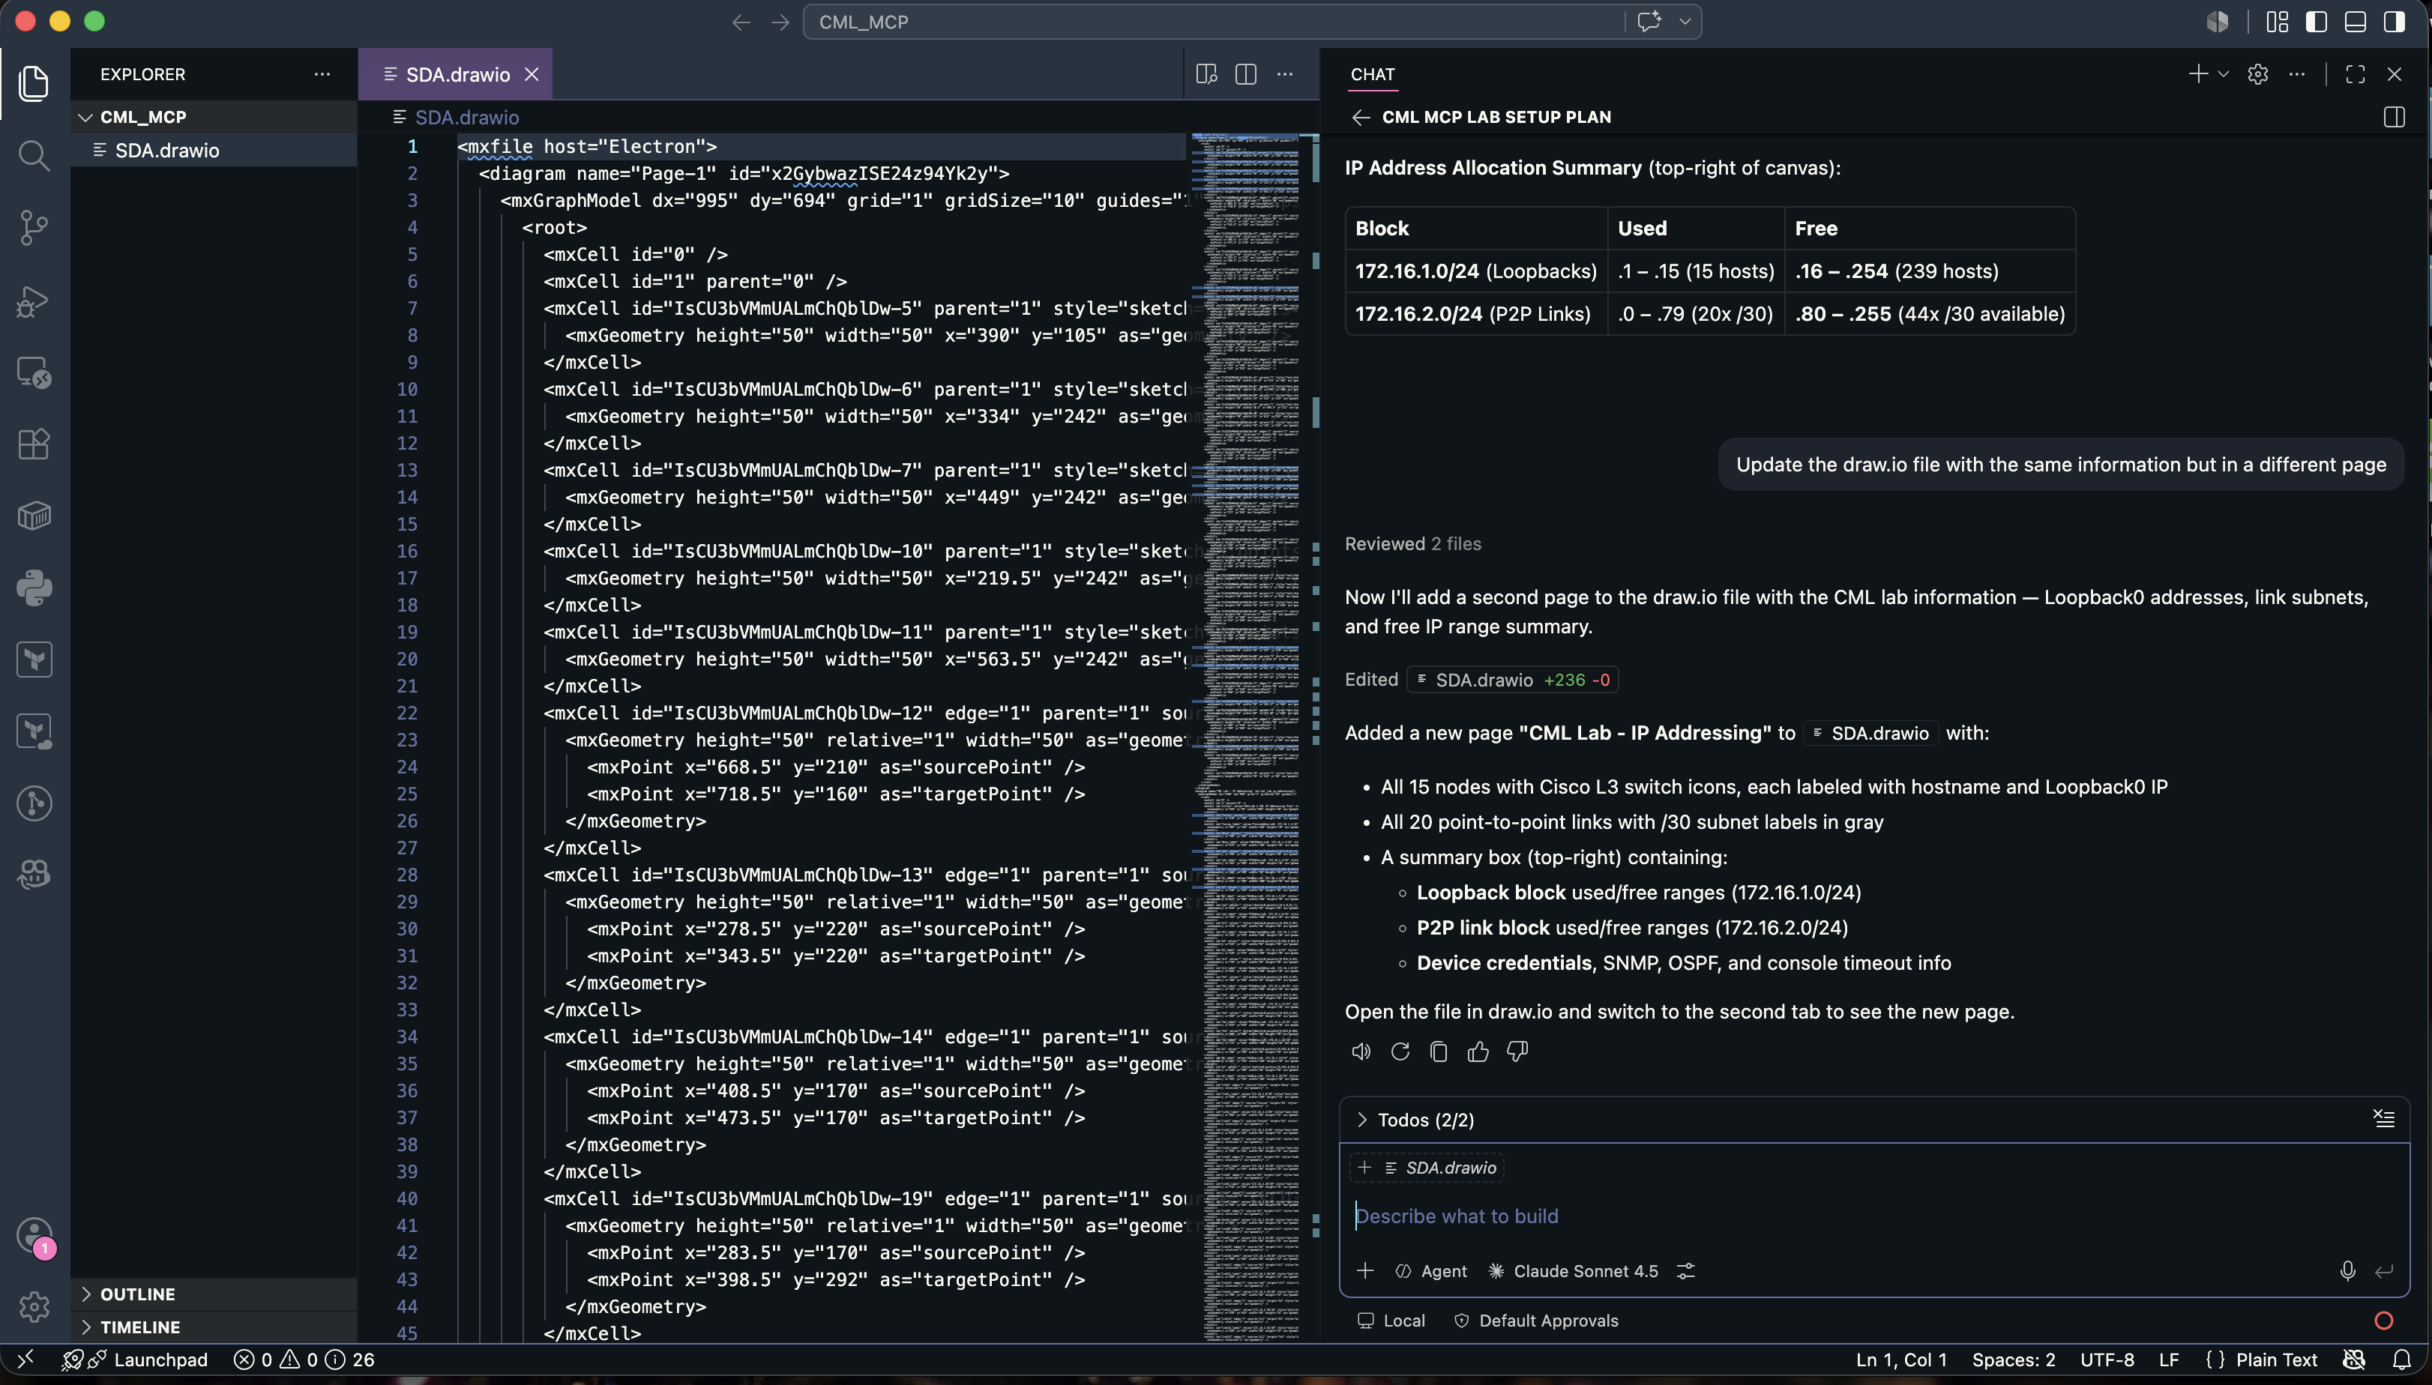This screenshot has width=2432, height=1385.
Task: Select SDA.drawio file in Explorer
Action: [x=214, y=151]
